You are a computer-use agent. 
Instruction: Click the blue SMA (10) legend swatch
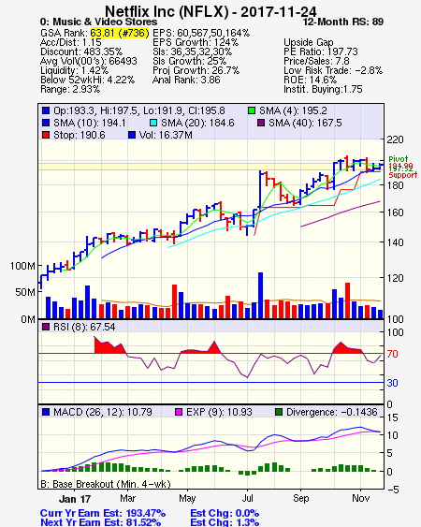(x=46, y=123)
